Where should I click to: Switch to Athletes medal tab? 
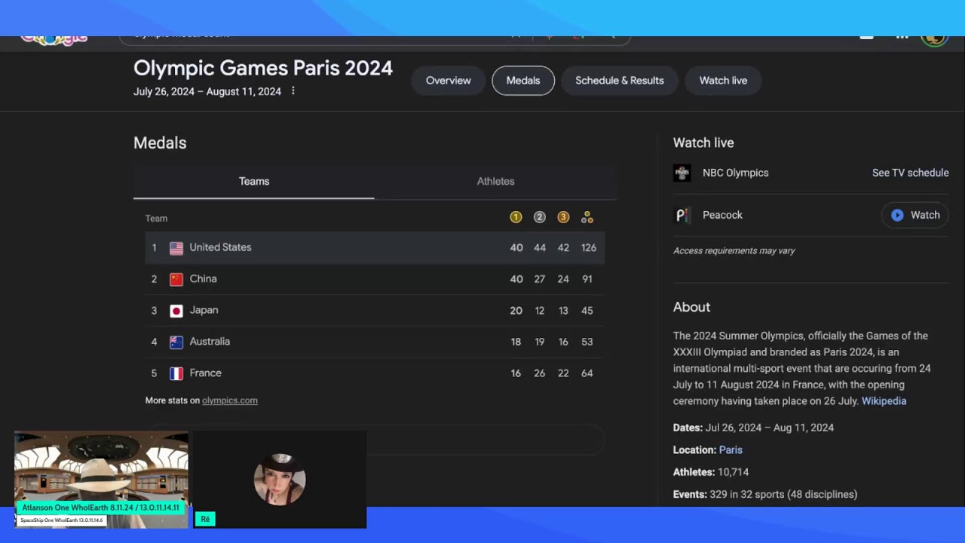point(495,181)
